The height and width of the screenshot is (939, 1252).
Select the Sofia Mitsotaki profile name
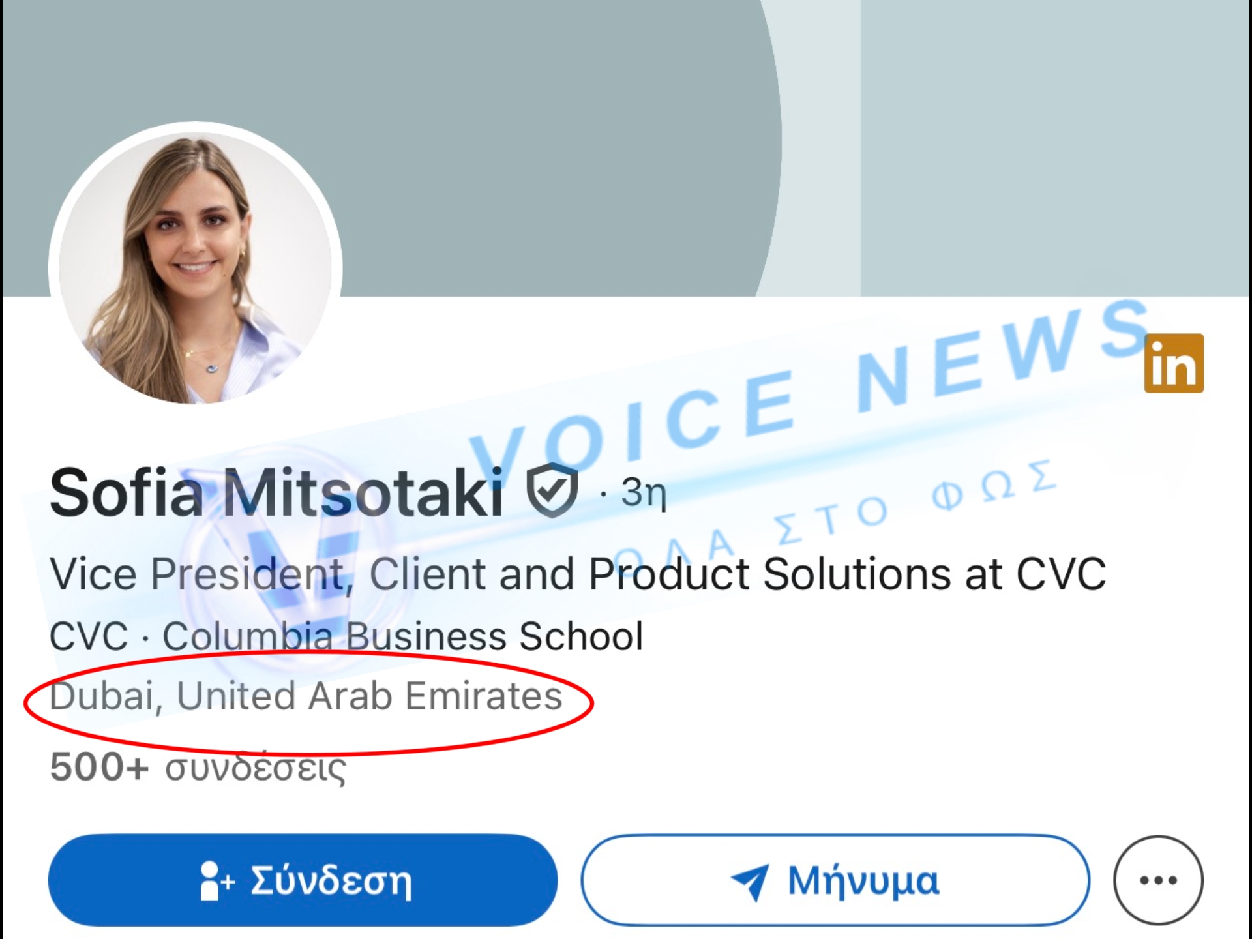276,493
